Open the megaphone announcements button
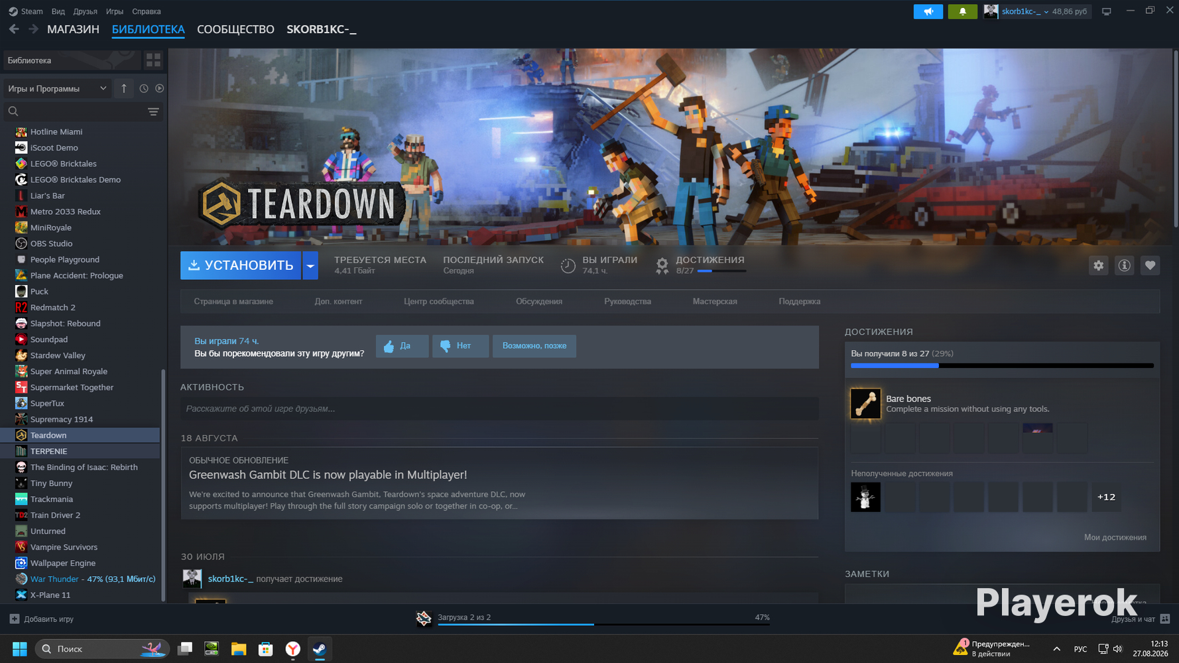Viewport: 1179px width, 663px height. pyautogui.click(x=928, y=11)
